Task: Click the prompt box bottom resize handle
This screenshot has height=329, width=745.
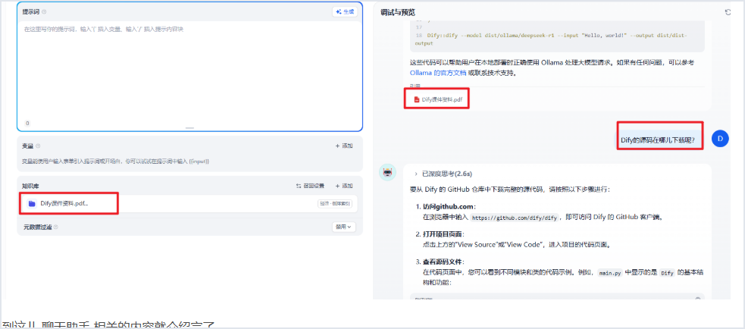Action: pos(189,128)
